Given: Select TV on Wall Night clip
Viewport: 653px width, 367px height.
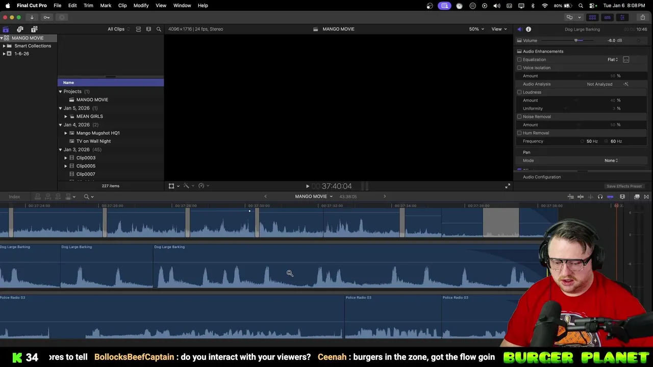Looking at the screenshot, I should 93,141.
